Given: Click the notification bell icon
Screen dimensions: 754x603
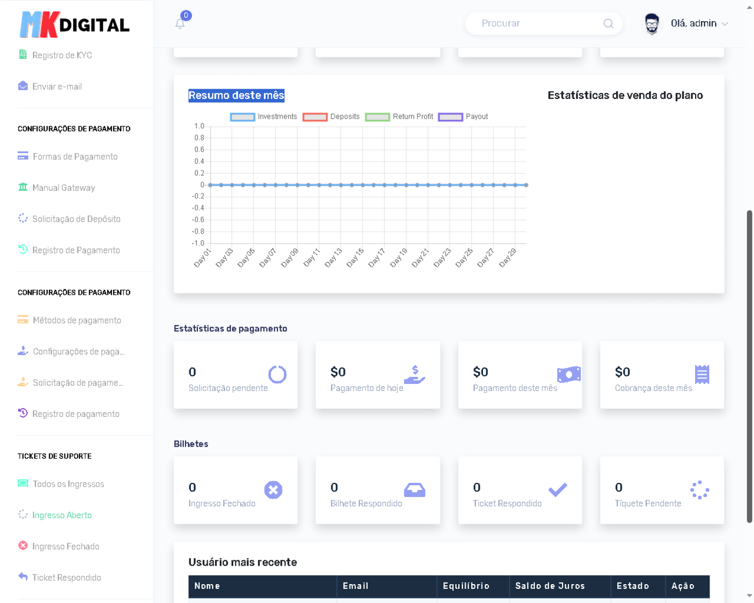Looking at the screenshot, I should point(180,24).
